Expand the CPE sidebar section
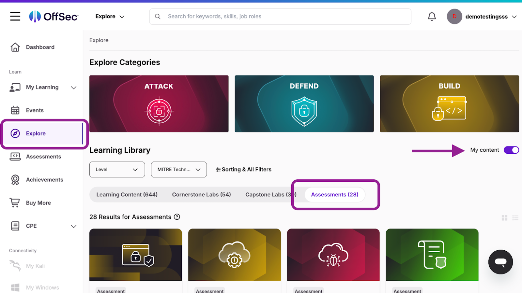Viewport: 522px width, 293px height. 74,226
